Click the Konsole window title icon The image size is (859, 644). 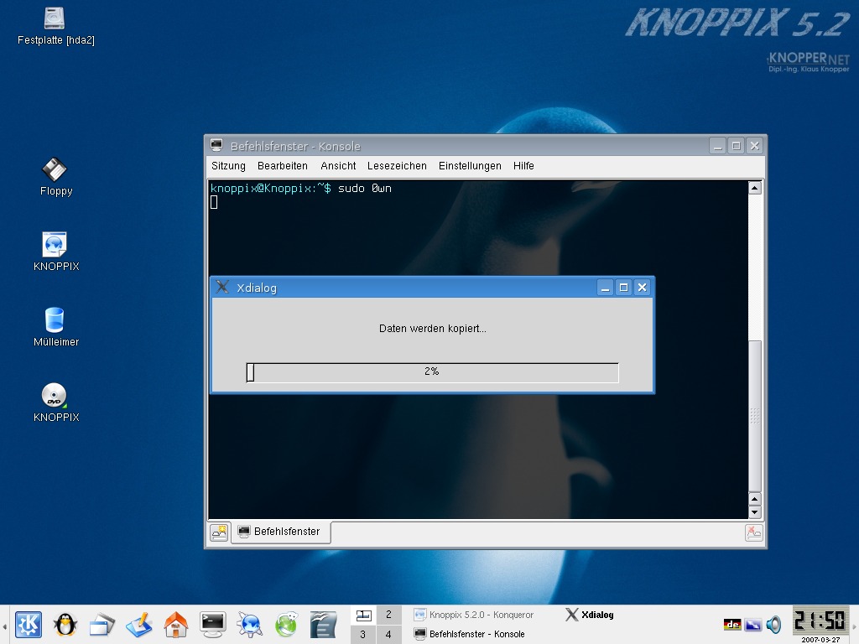[x=216, y=145]
